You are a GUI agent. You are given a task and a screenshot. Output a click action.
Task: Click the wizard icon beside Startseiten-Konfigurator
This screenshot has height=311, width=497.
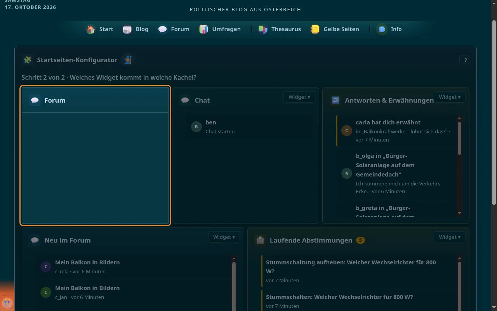[x=127, y=60]
